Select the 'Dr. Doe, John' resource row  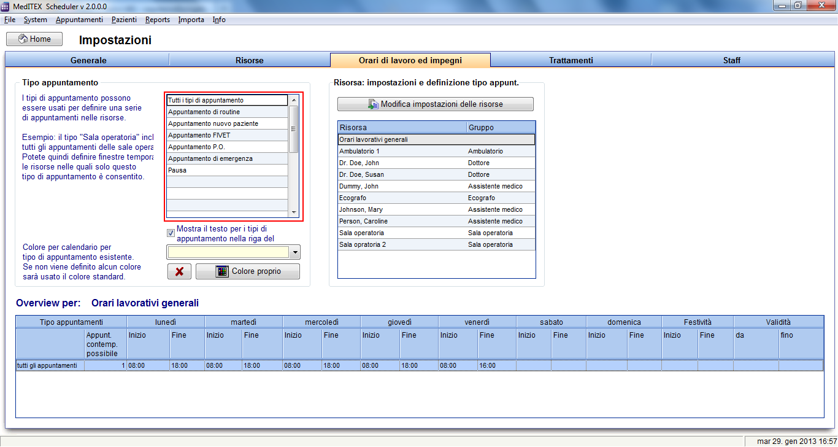[x=436, y=163]
